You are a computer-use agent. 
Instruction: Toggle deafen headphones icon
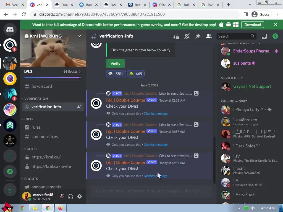click(x=71, y=196)
